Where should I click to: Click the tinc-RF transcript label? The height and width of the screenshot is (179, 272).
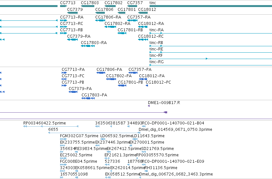[156, 56]
